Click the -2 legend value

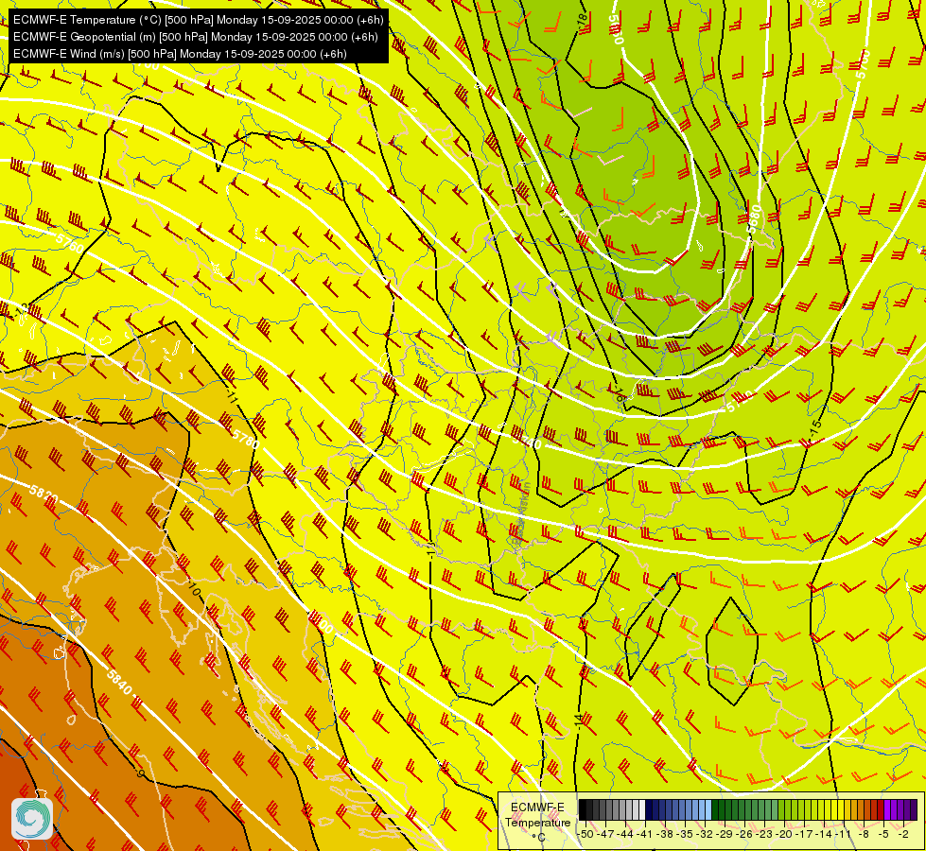(903, 835)
